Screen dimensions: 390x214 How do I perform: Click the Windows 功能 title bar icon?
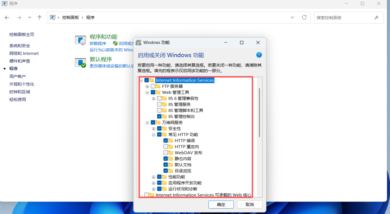[x=139, y=42]
